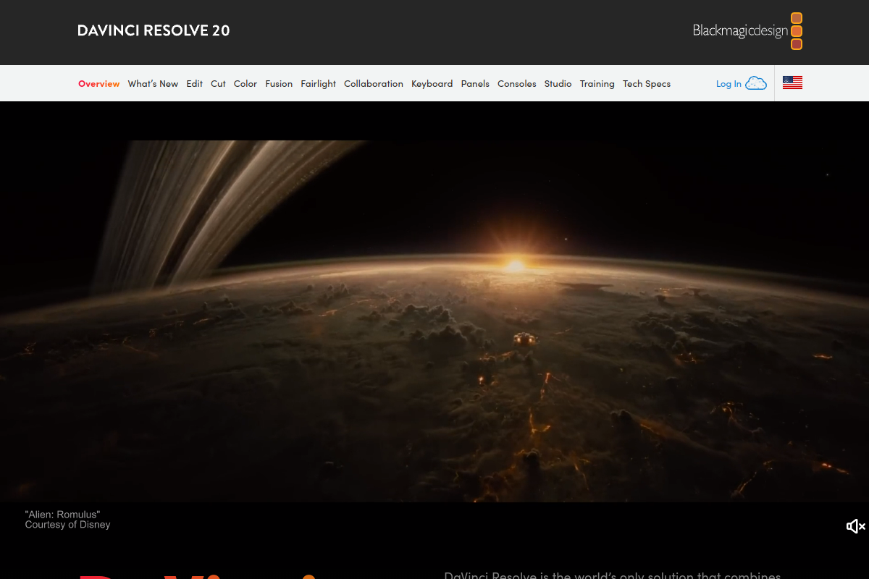
Task: Click the DAVINCI RESOLVE 20 header logo
Action: tap(153, 30)
